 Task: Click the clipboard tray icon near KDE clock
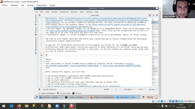click(x=144, y=97)
